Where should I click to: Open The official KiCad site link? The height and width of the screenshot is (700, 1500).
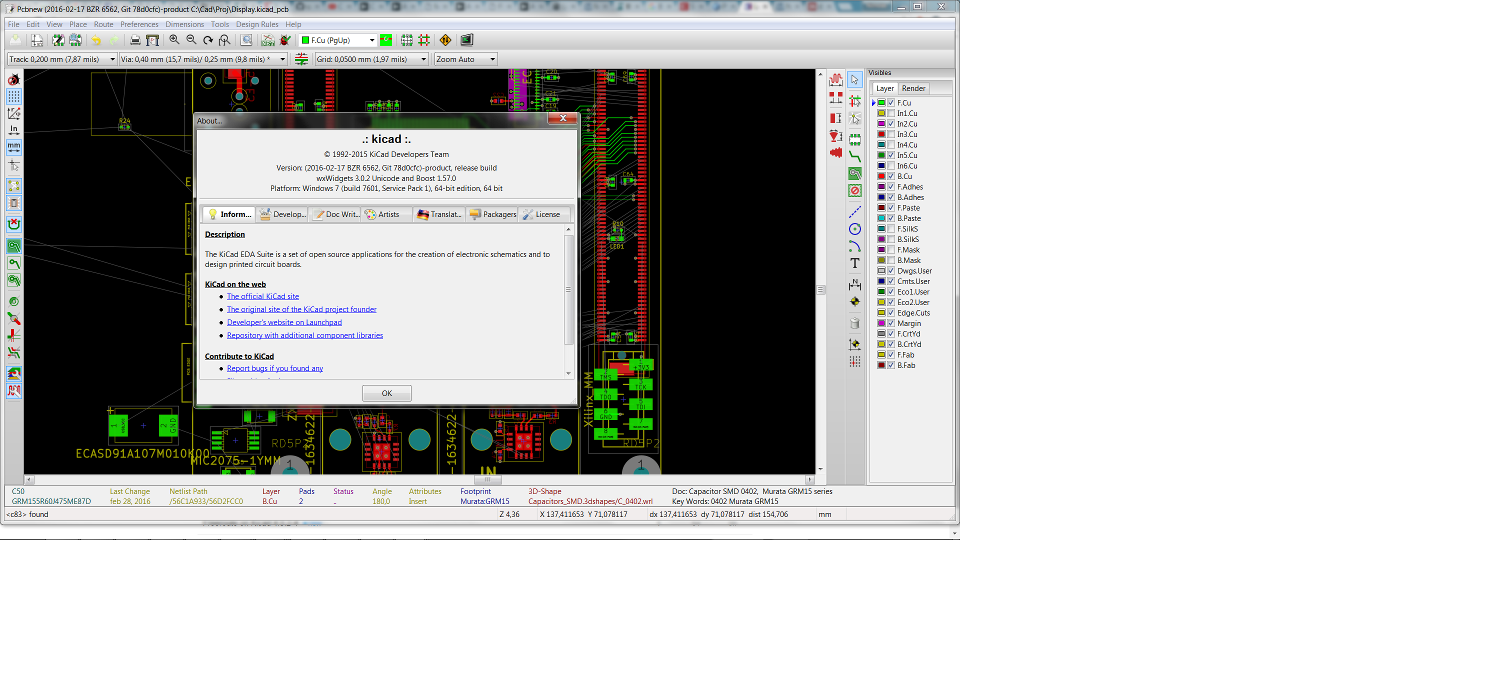[x=262, y=296]
